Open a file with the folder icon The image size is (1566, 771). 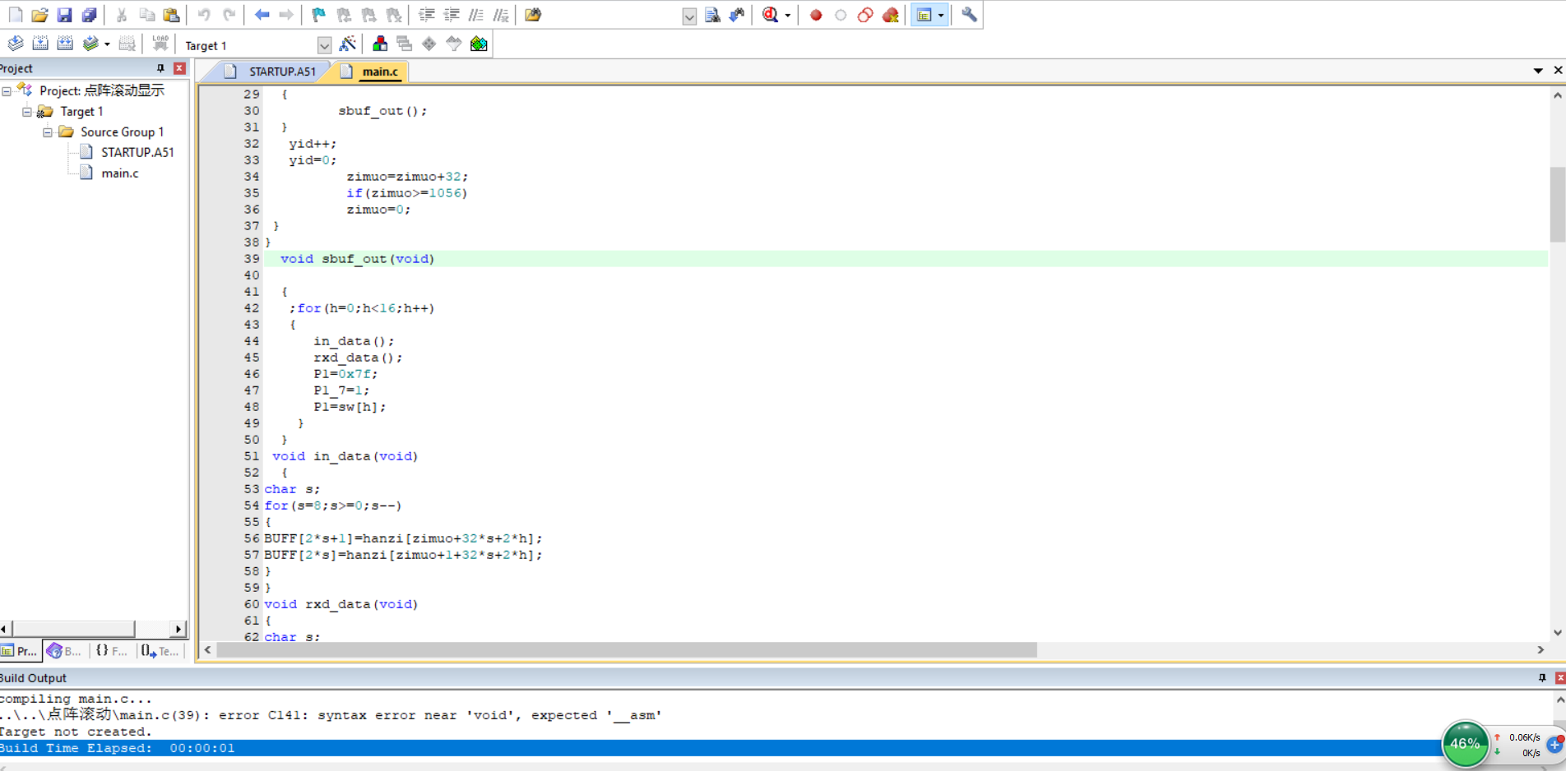pos(39,15)
